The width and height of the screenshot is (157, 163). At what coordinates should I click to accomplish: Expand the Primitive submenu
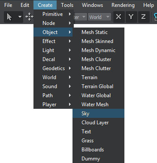click(54, 14)
